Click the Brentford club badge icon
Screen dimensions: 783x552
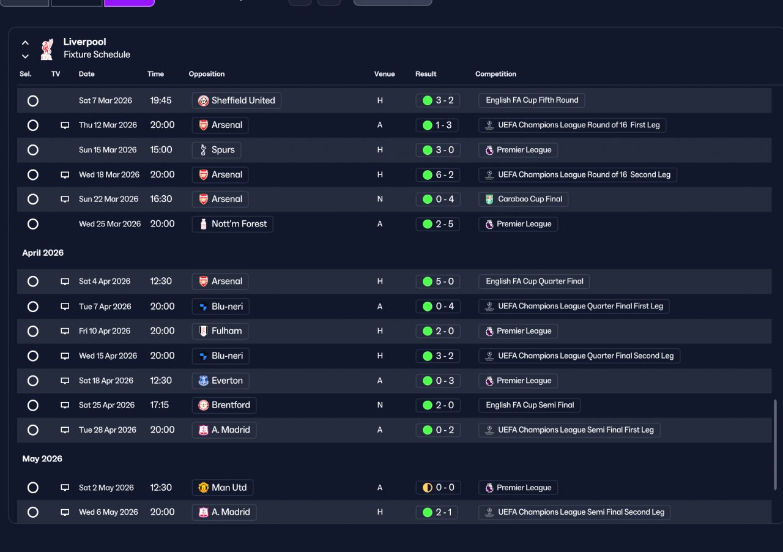(x=204, y=405)
